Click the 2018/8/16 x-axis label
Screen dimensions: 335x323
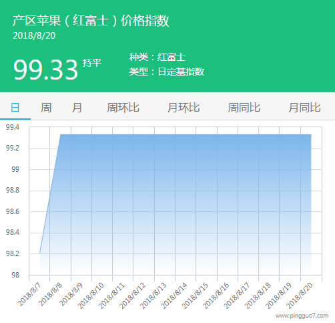pyautogui.click(x=217, y=296)
